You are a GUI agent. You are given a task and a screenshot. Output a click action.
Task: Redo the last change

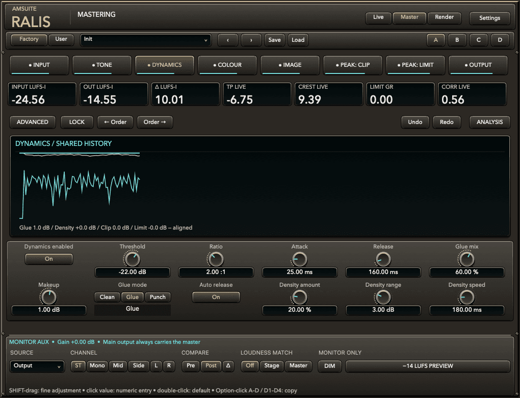pos(447,122)
